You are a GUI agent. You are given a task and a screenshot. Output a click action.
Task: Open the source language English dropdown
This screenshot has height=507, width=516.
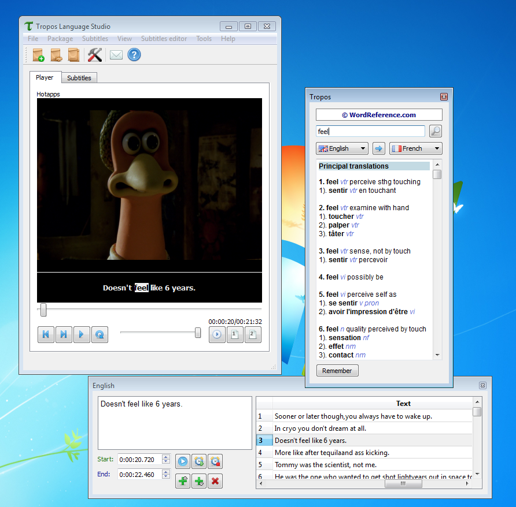(x=342, y=148)
